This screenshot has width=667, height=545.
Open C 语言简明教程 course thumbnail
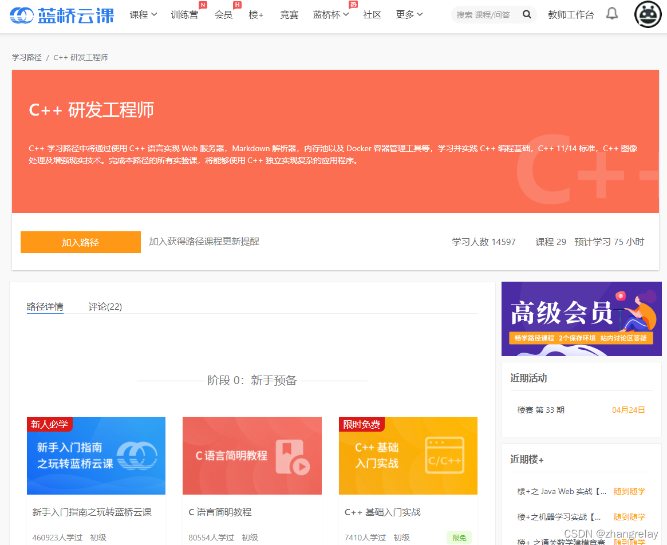(252, 456)
